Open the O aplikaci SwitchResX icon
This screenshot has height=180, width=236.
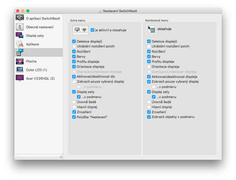pyautogui.click(x=20, y=18)
